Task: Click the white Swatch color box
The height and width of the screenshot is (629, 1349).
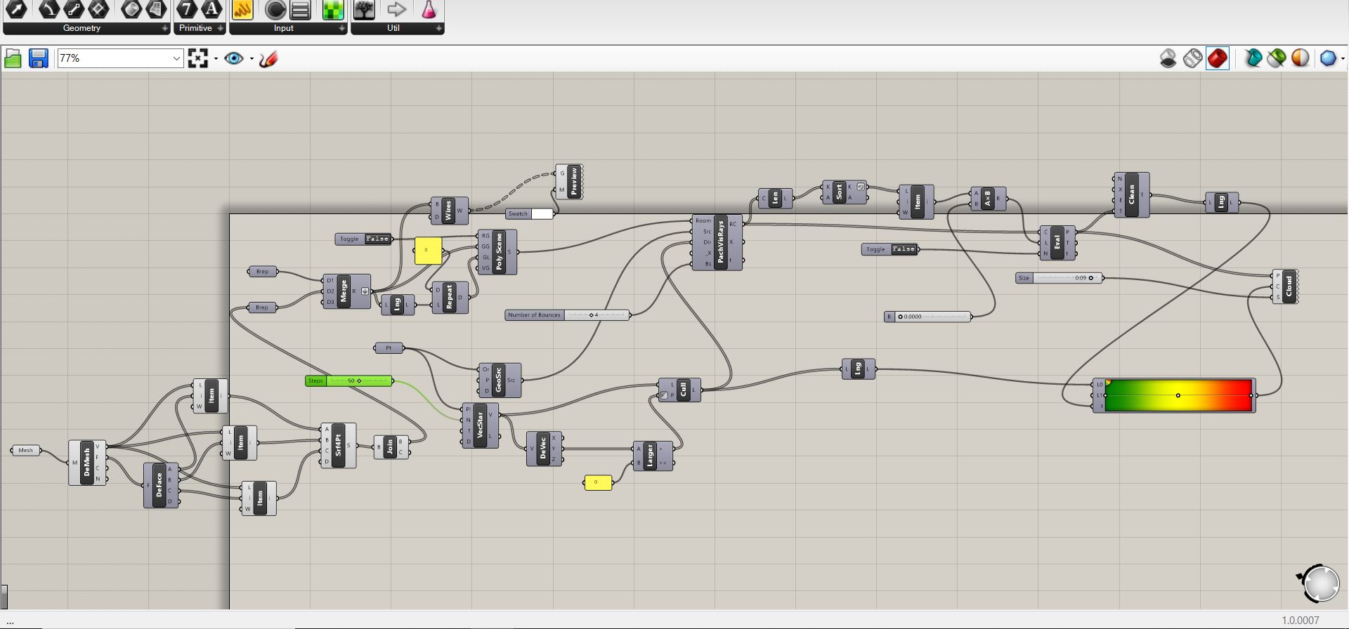Action: tap(542, 213)
